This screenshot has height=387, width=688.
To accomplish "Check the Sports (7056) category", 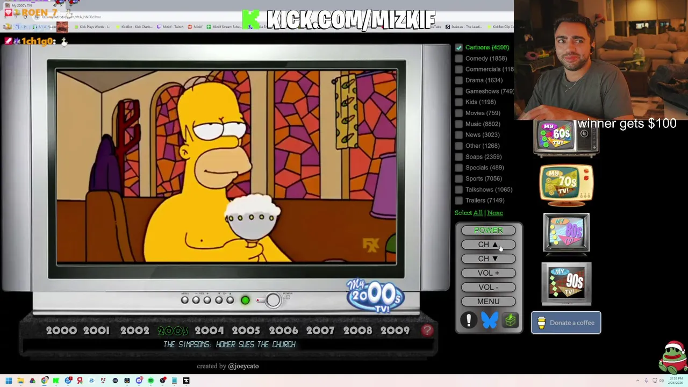I will [x=458, y=178].
